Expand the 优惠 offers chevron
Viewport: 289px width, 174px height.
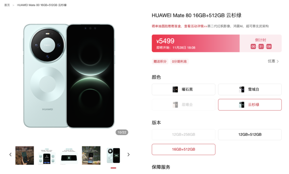coord(278,61)
